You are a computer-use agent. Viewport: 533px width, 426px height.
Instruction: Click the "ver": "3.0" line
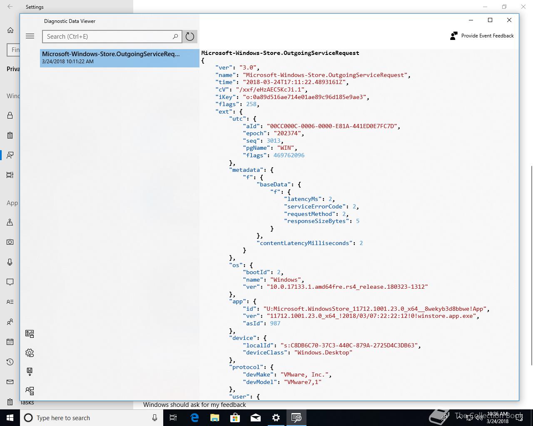237,67
